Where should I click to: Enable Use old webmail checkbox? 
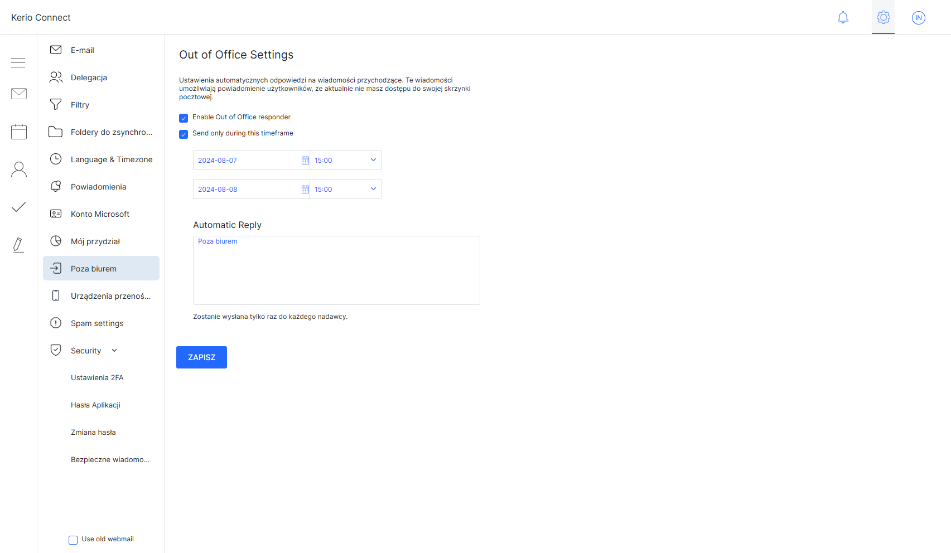pos(73,540)
